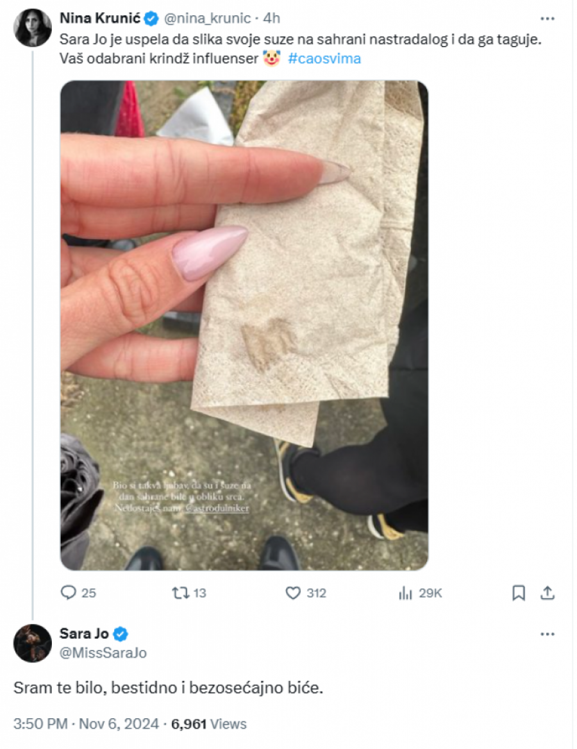This screenshot has width=577, height=749.
Task: Click the Sara Jo display name
Action: tap(84, 634)
